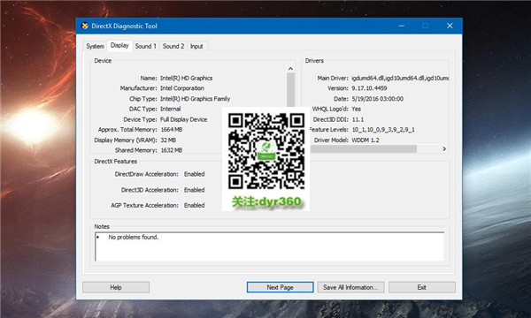Open the Sound 2 tab
This screenshot has height=318, width=531.
coord(173,46)
